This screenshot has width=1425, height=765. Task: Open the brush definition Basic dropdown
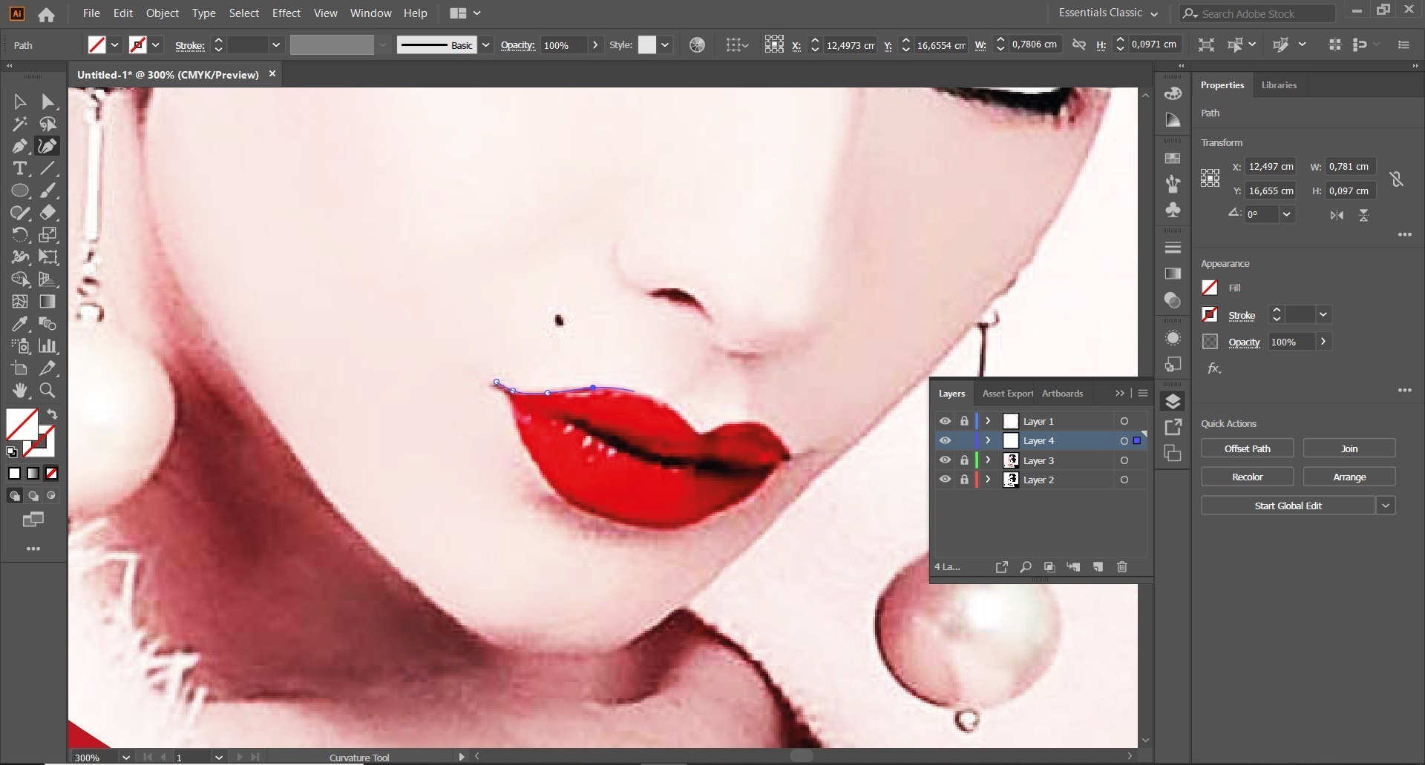[x=486, y=45]
